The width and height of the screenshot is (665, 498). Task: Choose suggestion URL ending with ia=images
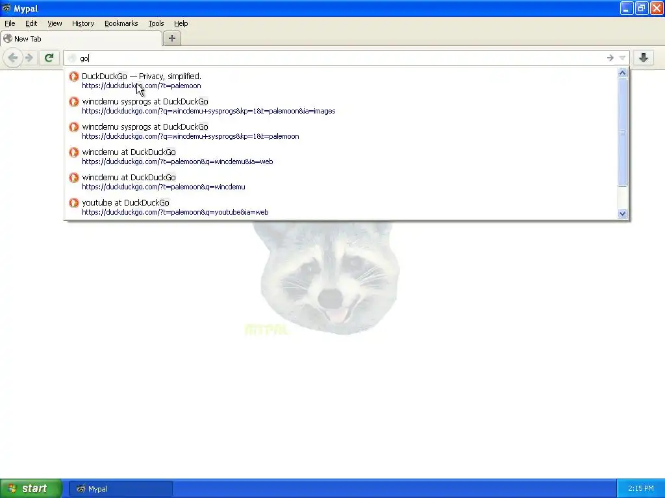pyautogui.click(x=342, y=106)
